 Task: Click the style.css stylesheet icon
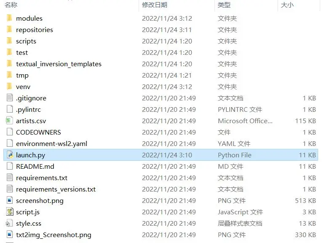(9, 223)
